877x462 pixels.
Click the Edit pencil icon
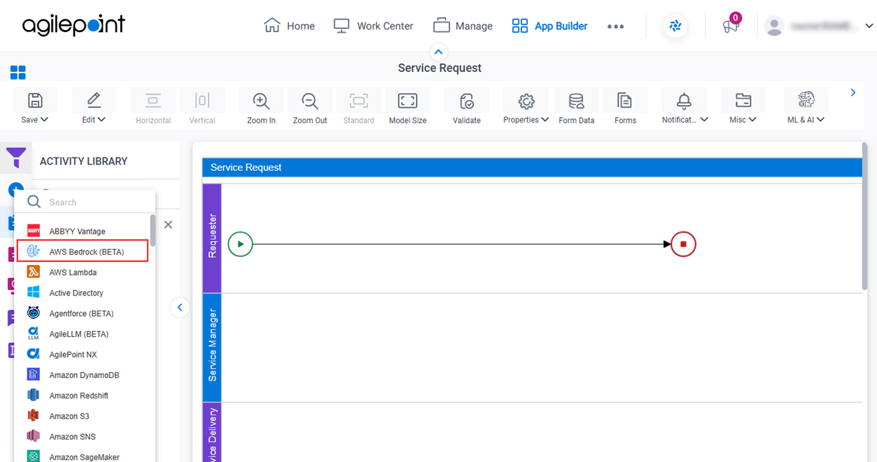pos(94,101)
